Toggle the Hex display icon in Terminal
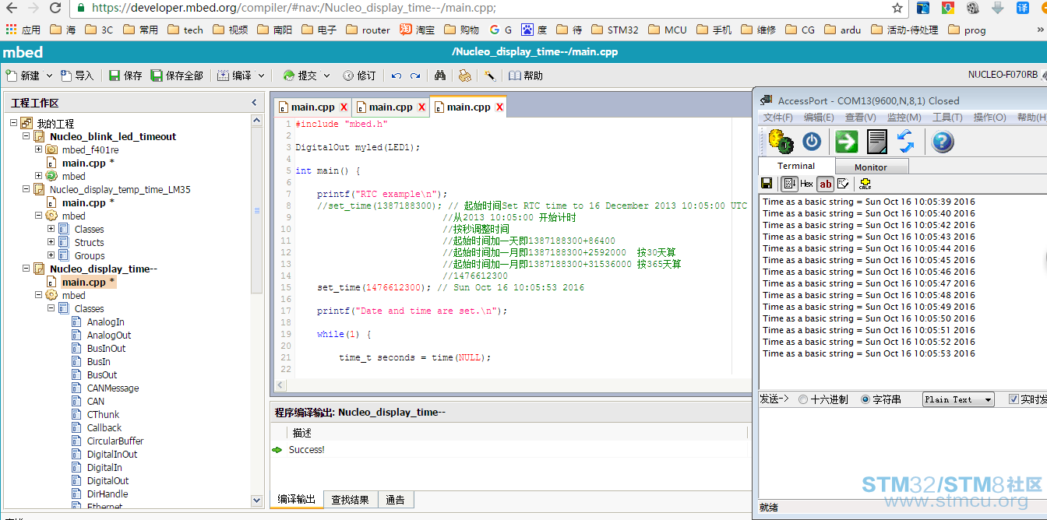This screenshot has height=520, width=1047. coord(806,184)
